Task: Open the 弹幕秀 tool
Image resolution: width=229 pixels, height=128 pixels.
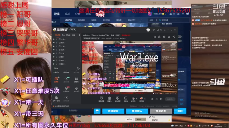Action: point(76,80)
